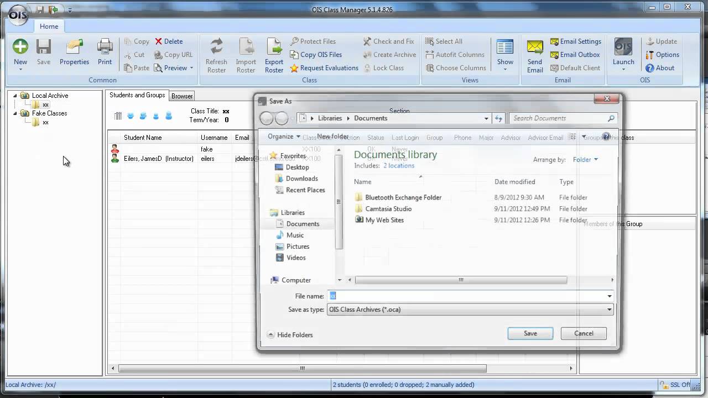
Task: Open Options in OIS group
Action: coord(662,55)
